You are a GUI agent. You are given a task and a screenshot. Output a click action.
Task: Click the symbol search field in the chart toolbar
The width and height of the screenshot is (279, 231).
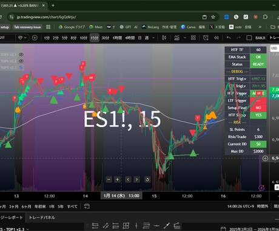point(7,38)
